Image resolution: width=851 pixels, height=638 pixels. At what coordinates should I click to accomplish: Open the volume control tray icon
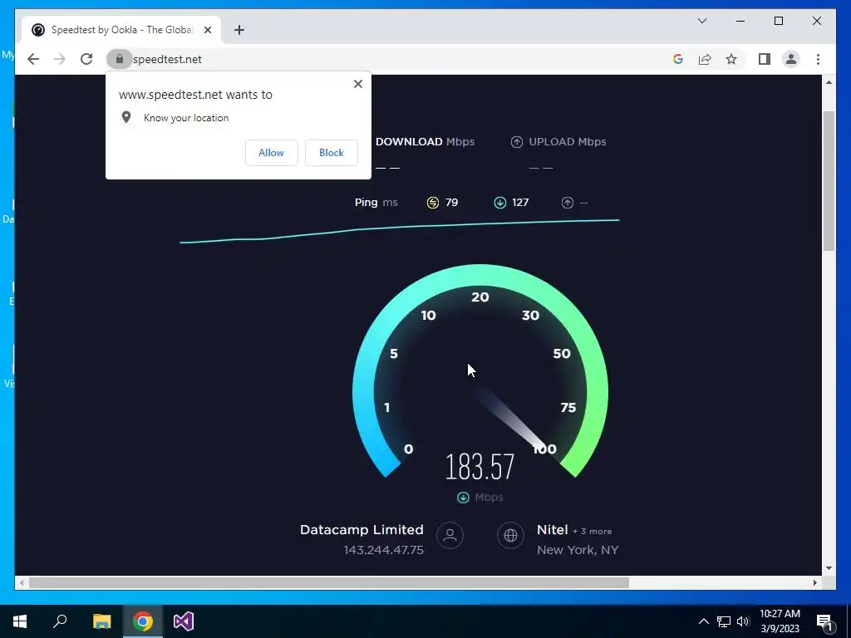[x=743, y=621]
